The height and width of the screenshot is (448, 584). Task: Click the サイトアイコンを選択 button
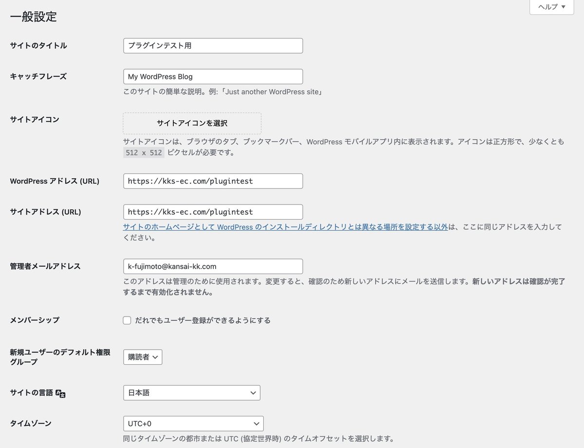192,123
